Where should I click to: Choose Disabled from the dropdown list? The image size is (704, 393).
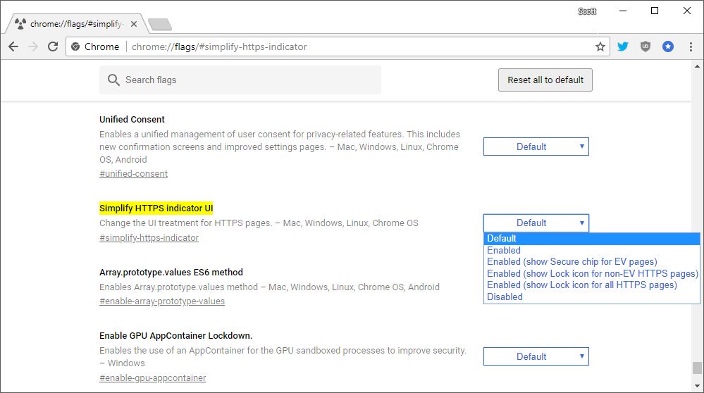505,297
